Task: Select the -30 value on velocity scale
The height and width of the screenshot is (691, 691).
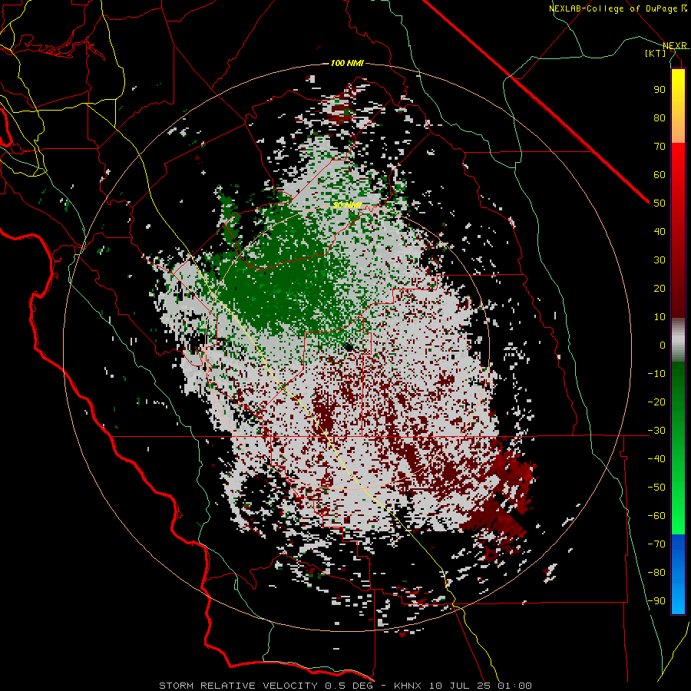Action: 656,431
